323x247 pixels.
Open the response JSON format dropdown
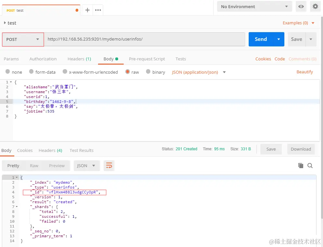[87, 166]
